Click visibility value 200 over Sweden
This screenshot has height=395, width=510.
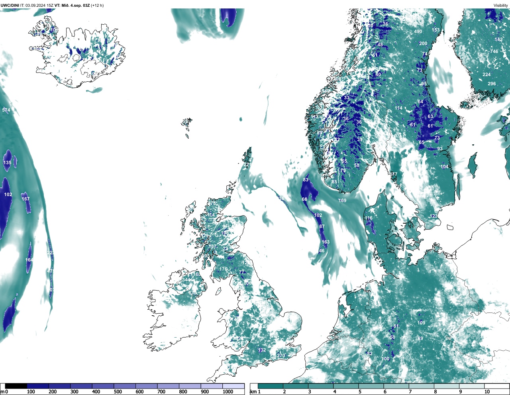(x=423, y=43)
